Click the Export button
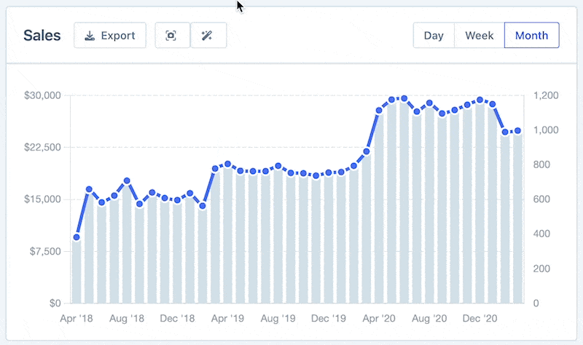This screenshot has width=583, height=345. (110, 36)
